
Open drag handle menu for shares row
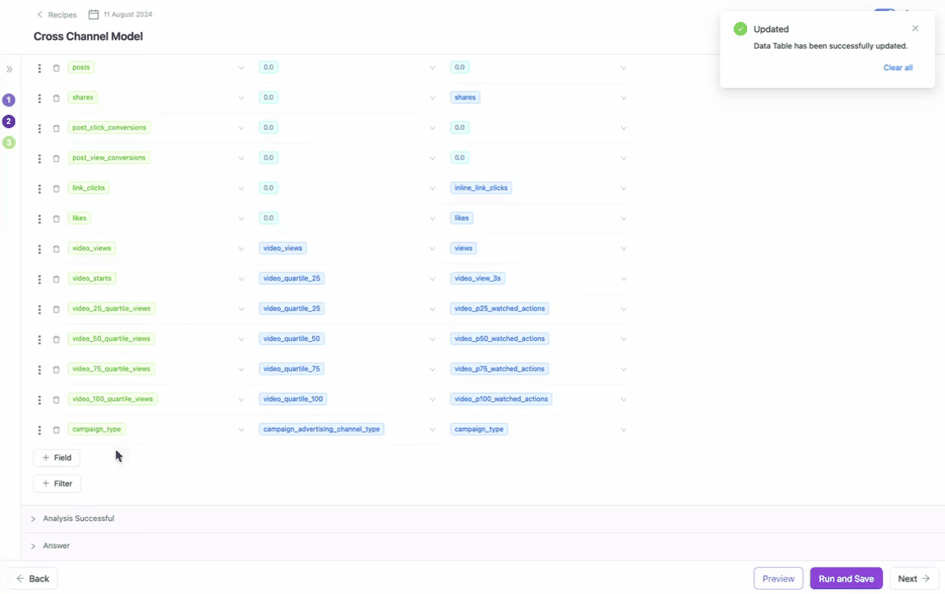click(39, 98)
